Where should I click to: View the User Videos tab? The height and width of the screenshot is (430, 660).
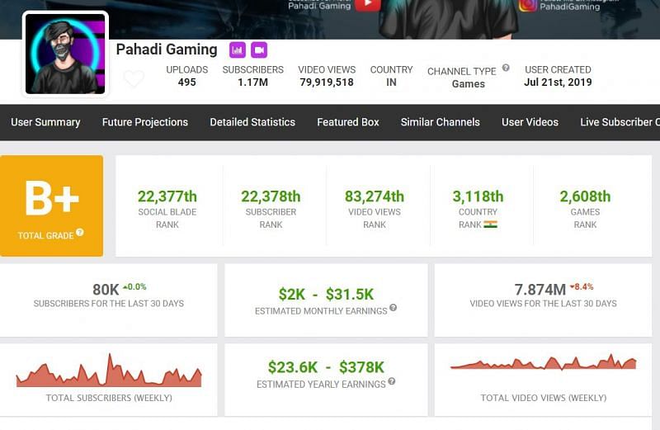click(530, 122)
